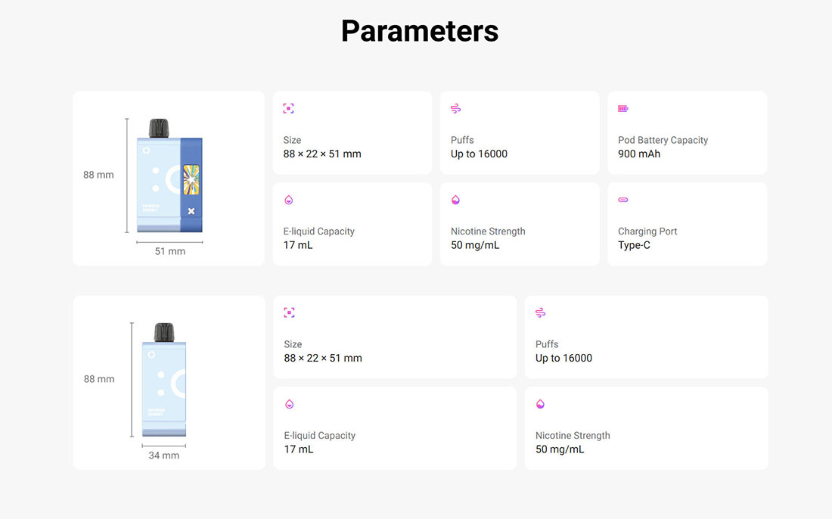Screen dimensions: 832x519
Task: Click the Parameters heading
Action: pyautogui.click(x=420, y=31)
